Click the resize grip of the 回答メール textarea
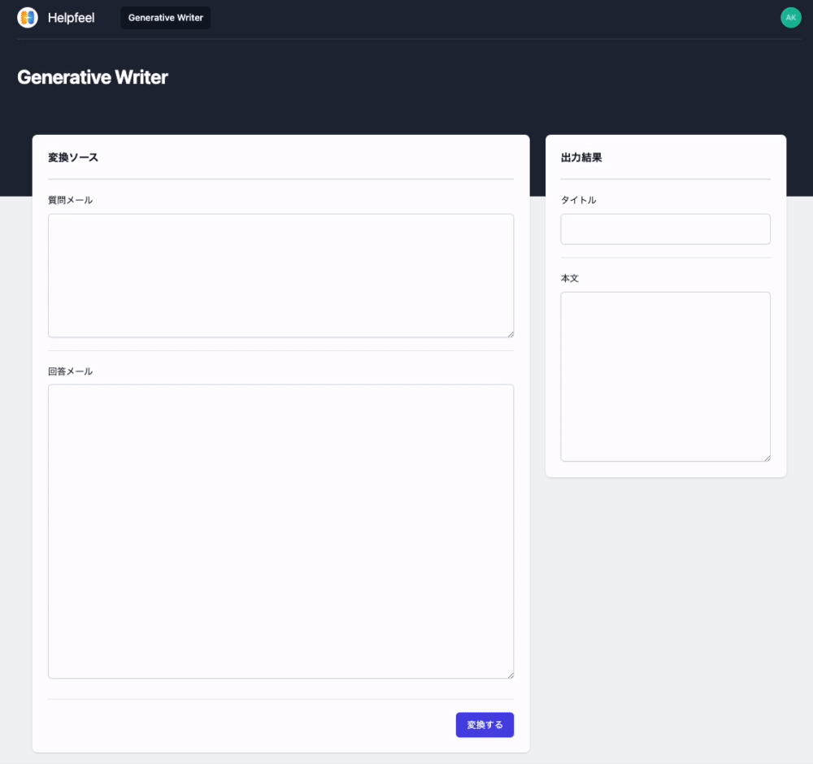 [x=511, y=675]
